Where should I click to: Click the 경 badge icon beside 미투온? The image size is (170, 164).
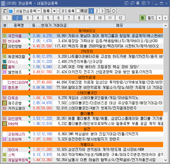[5, 98]
